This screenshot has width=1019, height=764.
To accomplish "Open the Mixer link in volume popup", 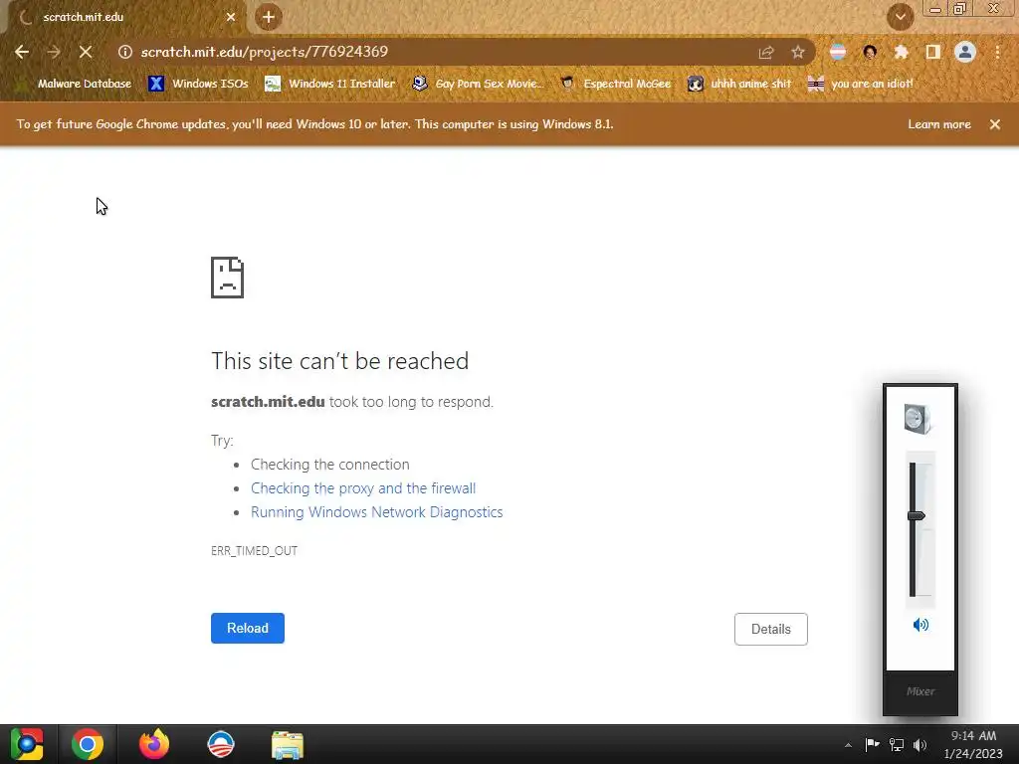I will pyautogui.click(x=920, y=691).
